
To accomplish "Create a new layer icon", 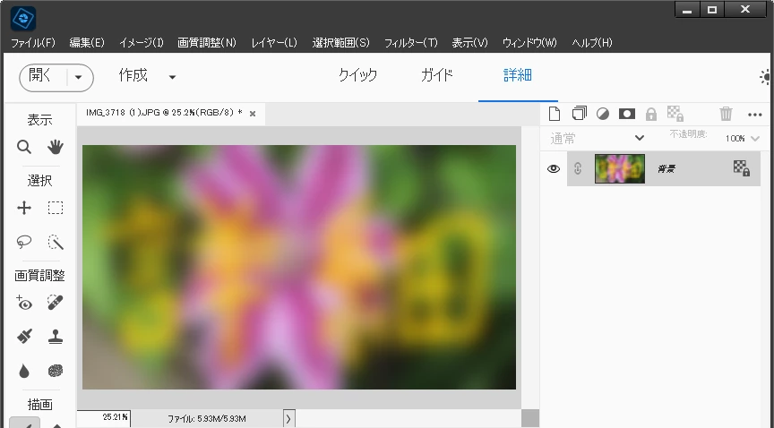I will click(x=555, y=114).
